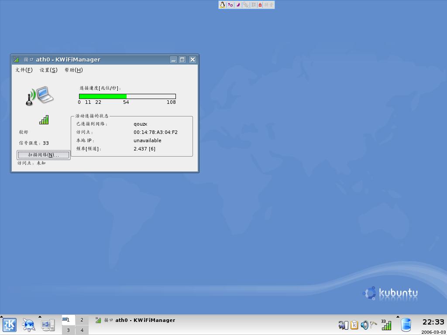Viewport: 447px width, 335px height.
Task: Expand the arrow above the K menu
Action: pos(1,317)
